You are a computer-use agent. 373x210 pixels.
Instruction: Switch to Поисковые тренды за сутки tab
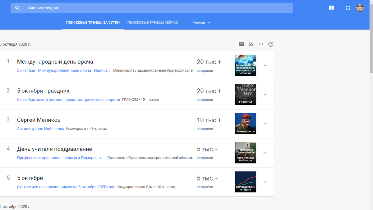click(x=93, y=23)
